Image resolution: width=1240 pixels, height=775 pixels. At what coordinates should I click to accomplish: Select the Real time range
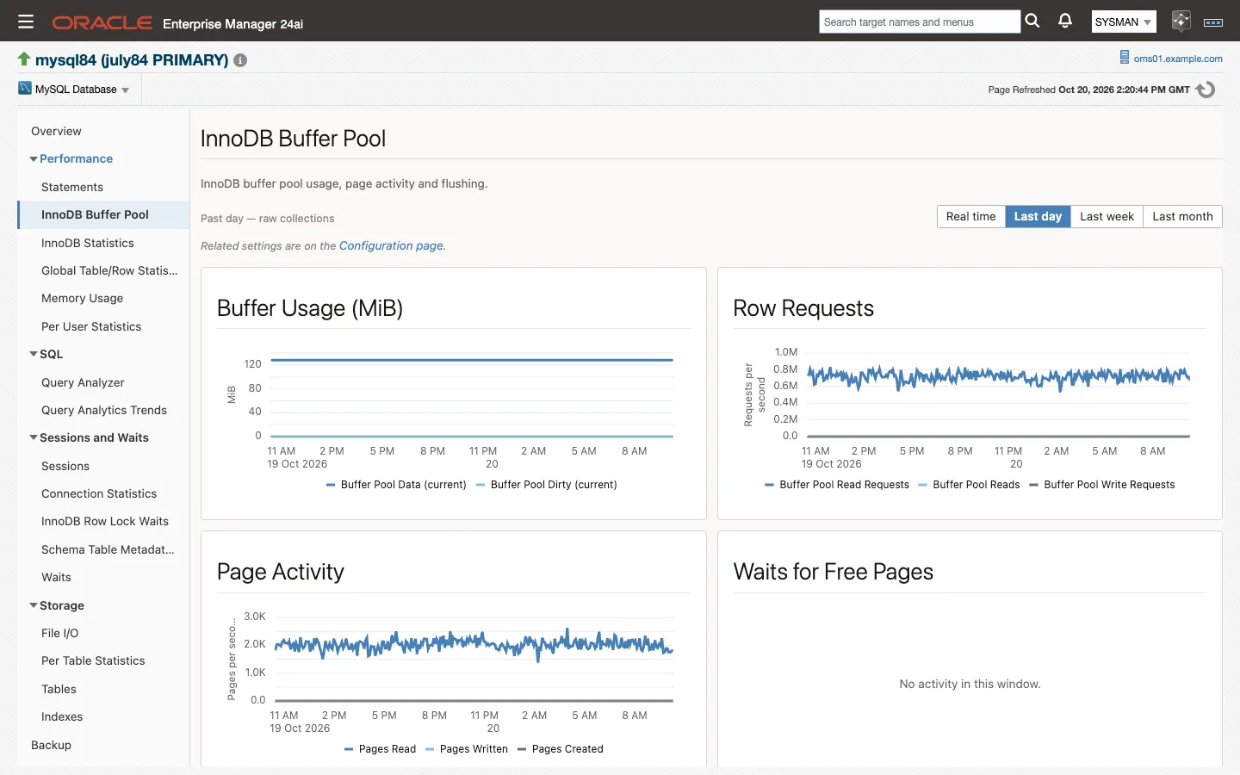click(970, 216)
